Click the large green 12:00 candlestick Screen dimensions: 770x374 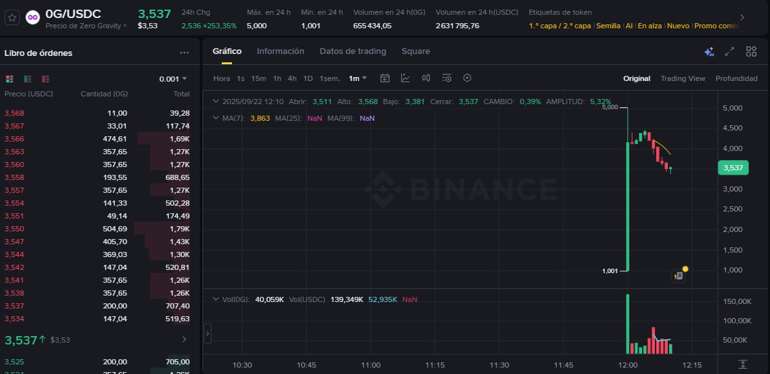[x=627, y=206]
